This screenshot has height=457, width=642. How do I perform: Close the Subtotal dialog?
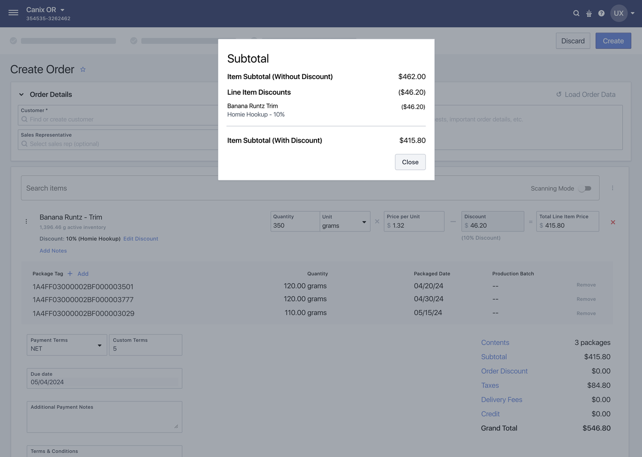pos(410,162)
